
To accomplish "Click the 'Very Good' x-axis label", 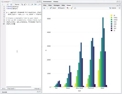I will pyautogui.click(x=79, y=88).
